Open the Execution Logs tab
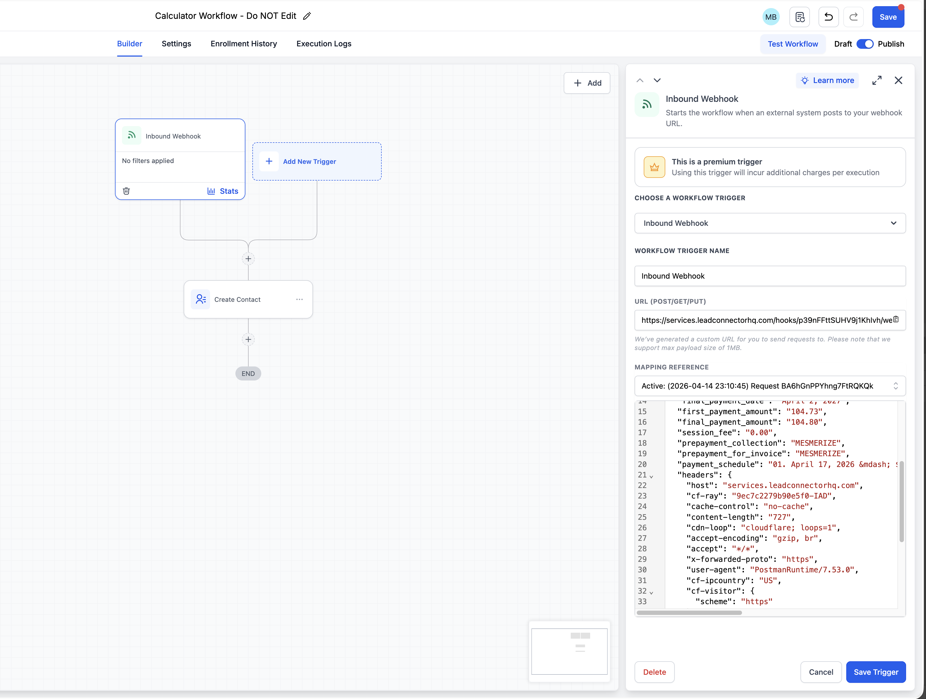Viewport: 926px width, 699px height. click(323, 44)
